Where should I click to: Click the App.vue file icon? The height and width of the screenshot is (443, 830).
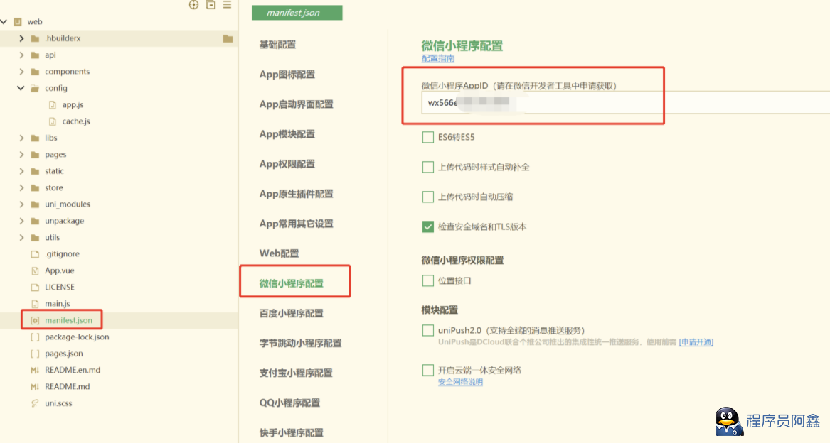pyautogui.click(x=35, y=270)
